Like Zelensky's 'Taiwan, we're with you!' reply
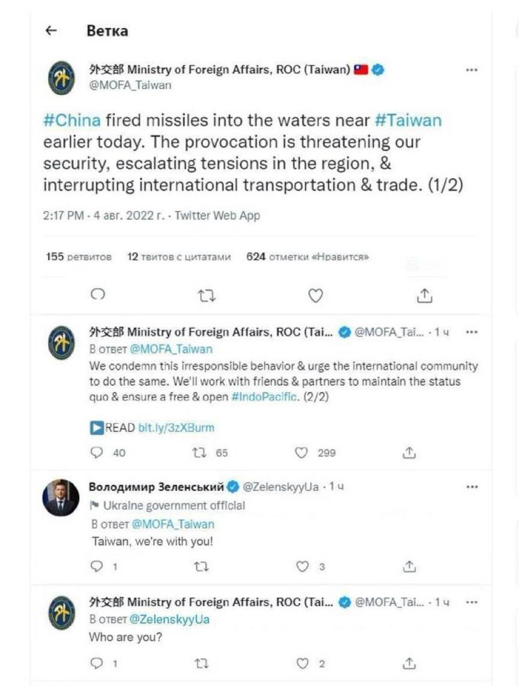519x686 pixels. (x=302, y=567)
